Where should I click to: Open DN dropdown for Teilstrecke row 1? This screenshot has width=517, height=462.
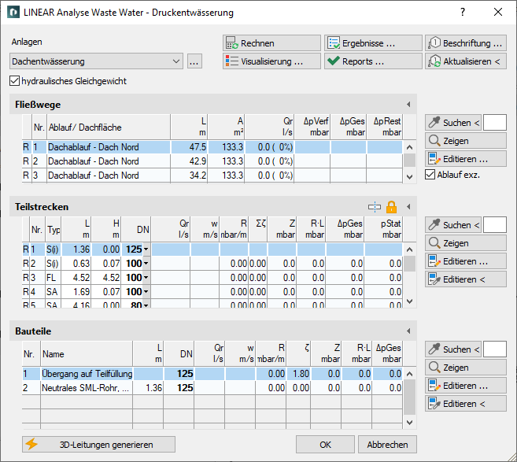[x=146, y=249]
